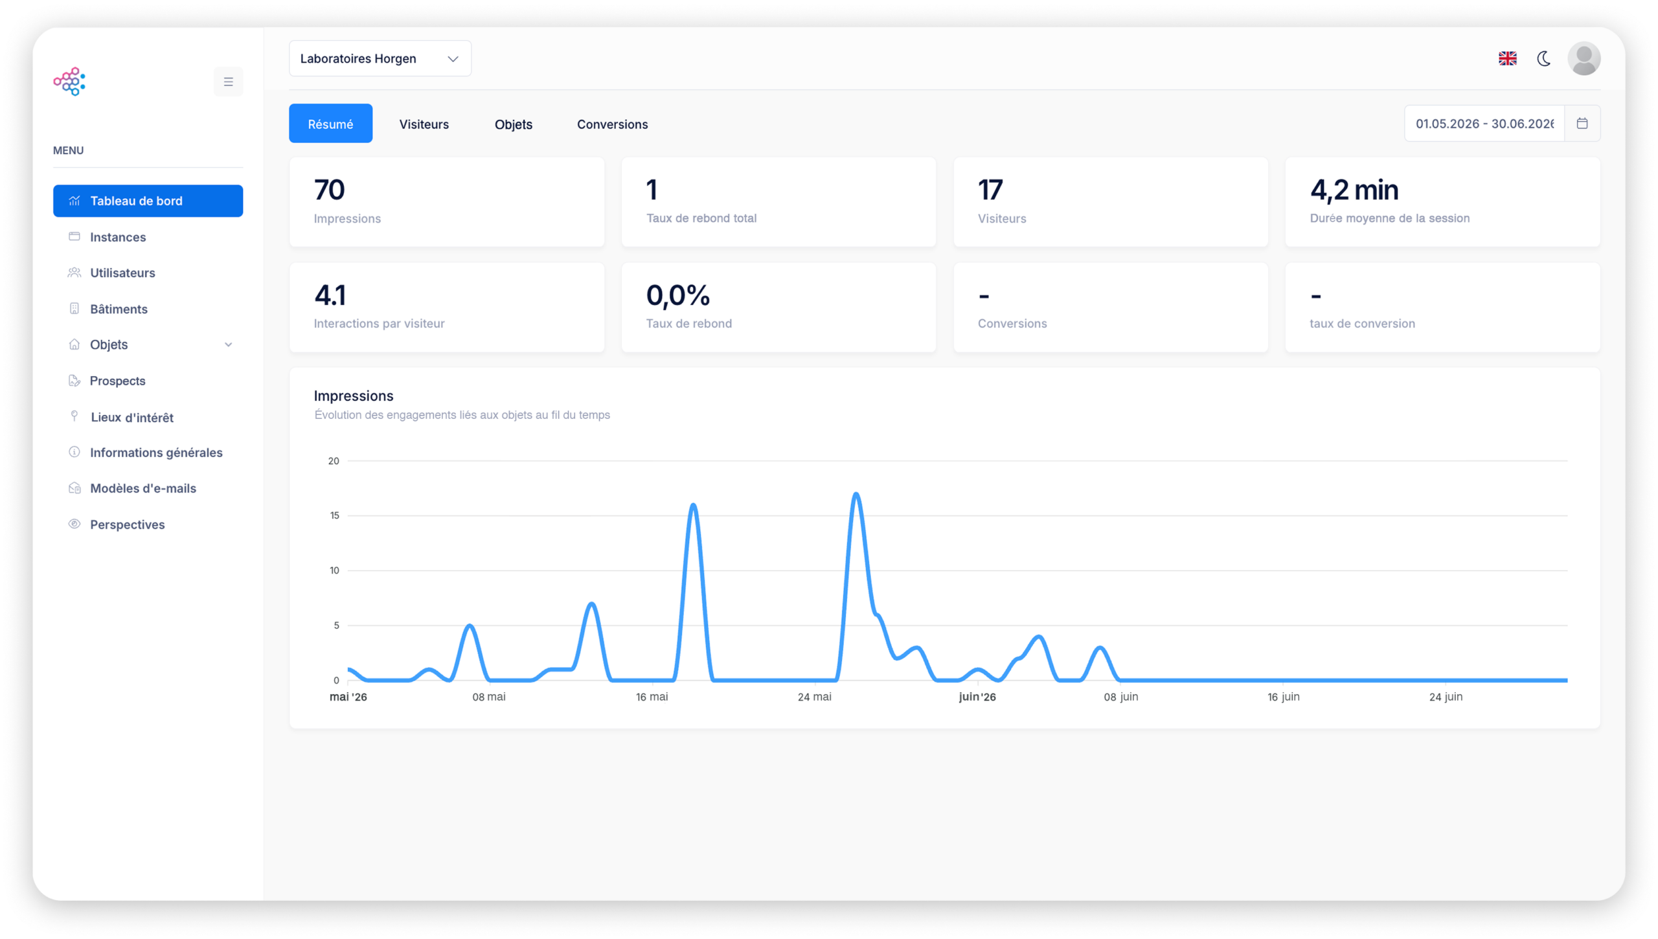Open Lieux d'intérêt in the sidebar

pyautogui.click(x=148, y=417)
